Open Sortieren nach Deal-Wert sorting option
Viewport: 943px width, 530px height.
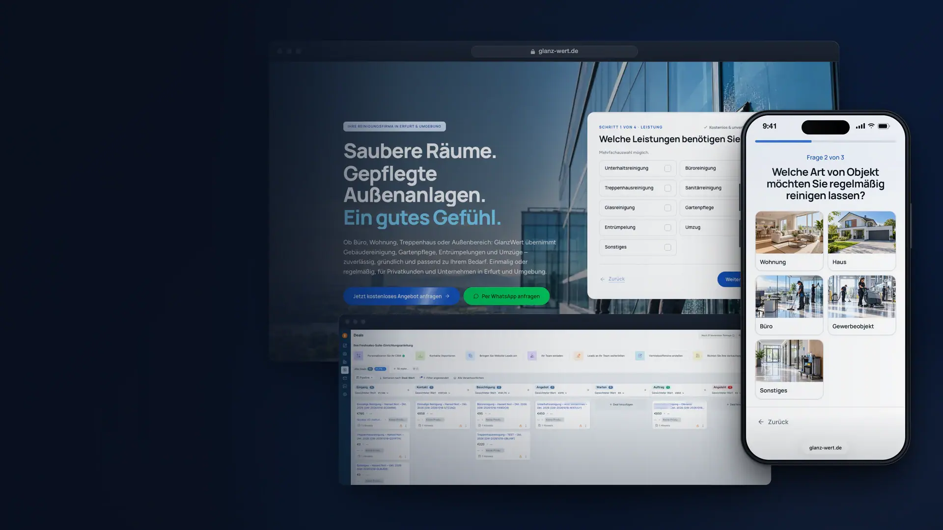coord(397,378)
